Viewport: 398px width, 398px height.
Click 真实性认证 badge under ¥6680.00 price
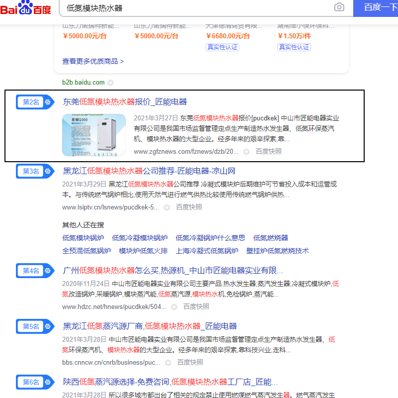(x=222, y=47)
